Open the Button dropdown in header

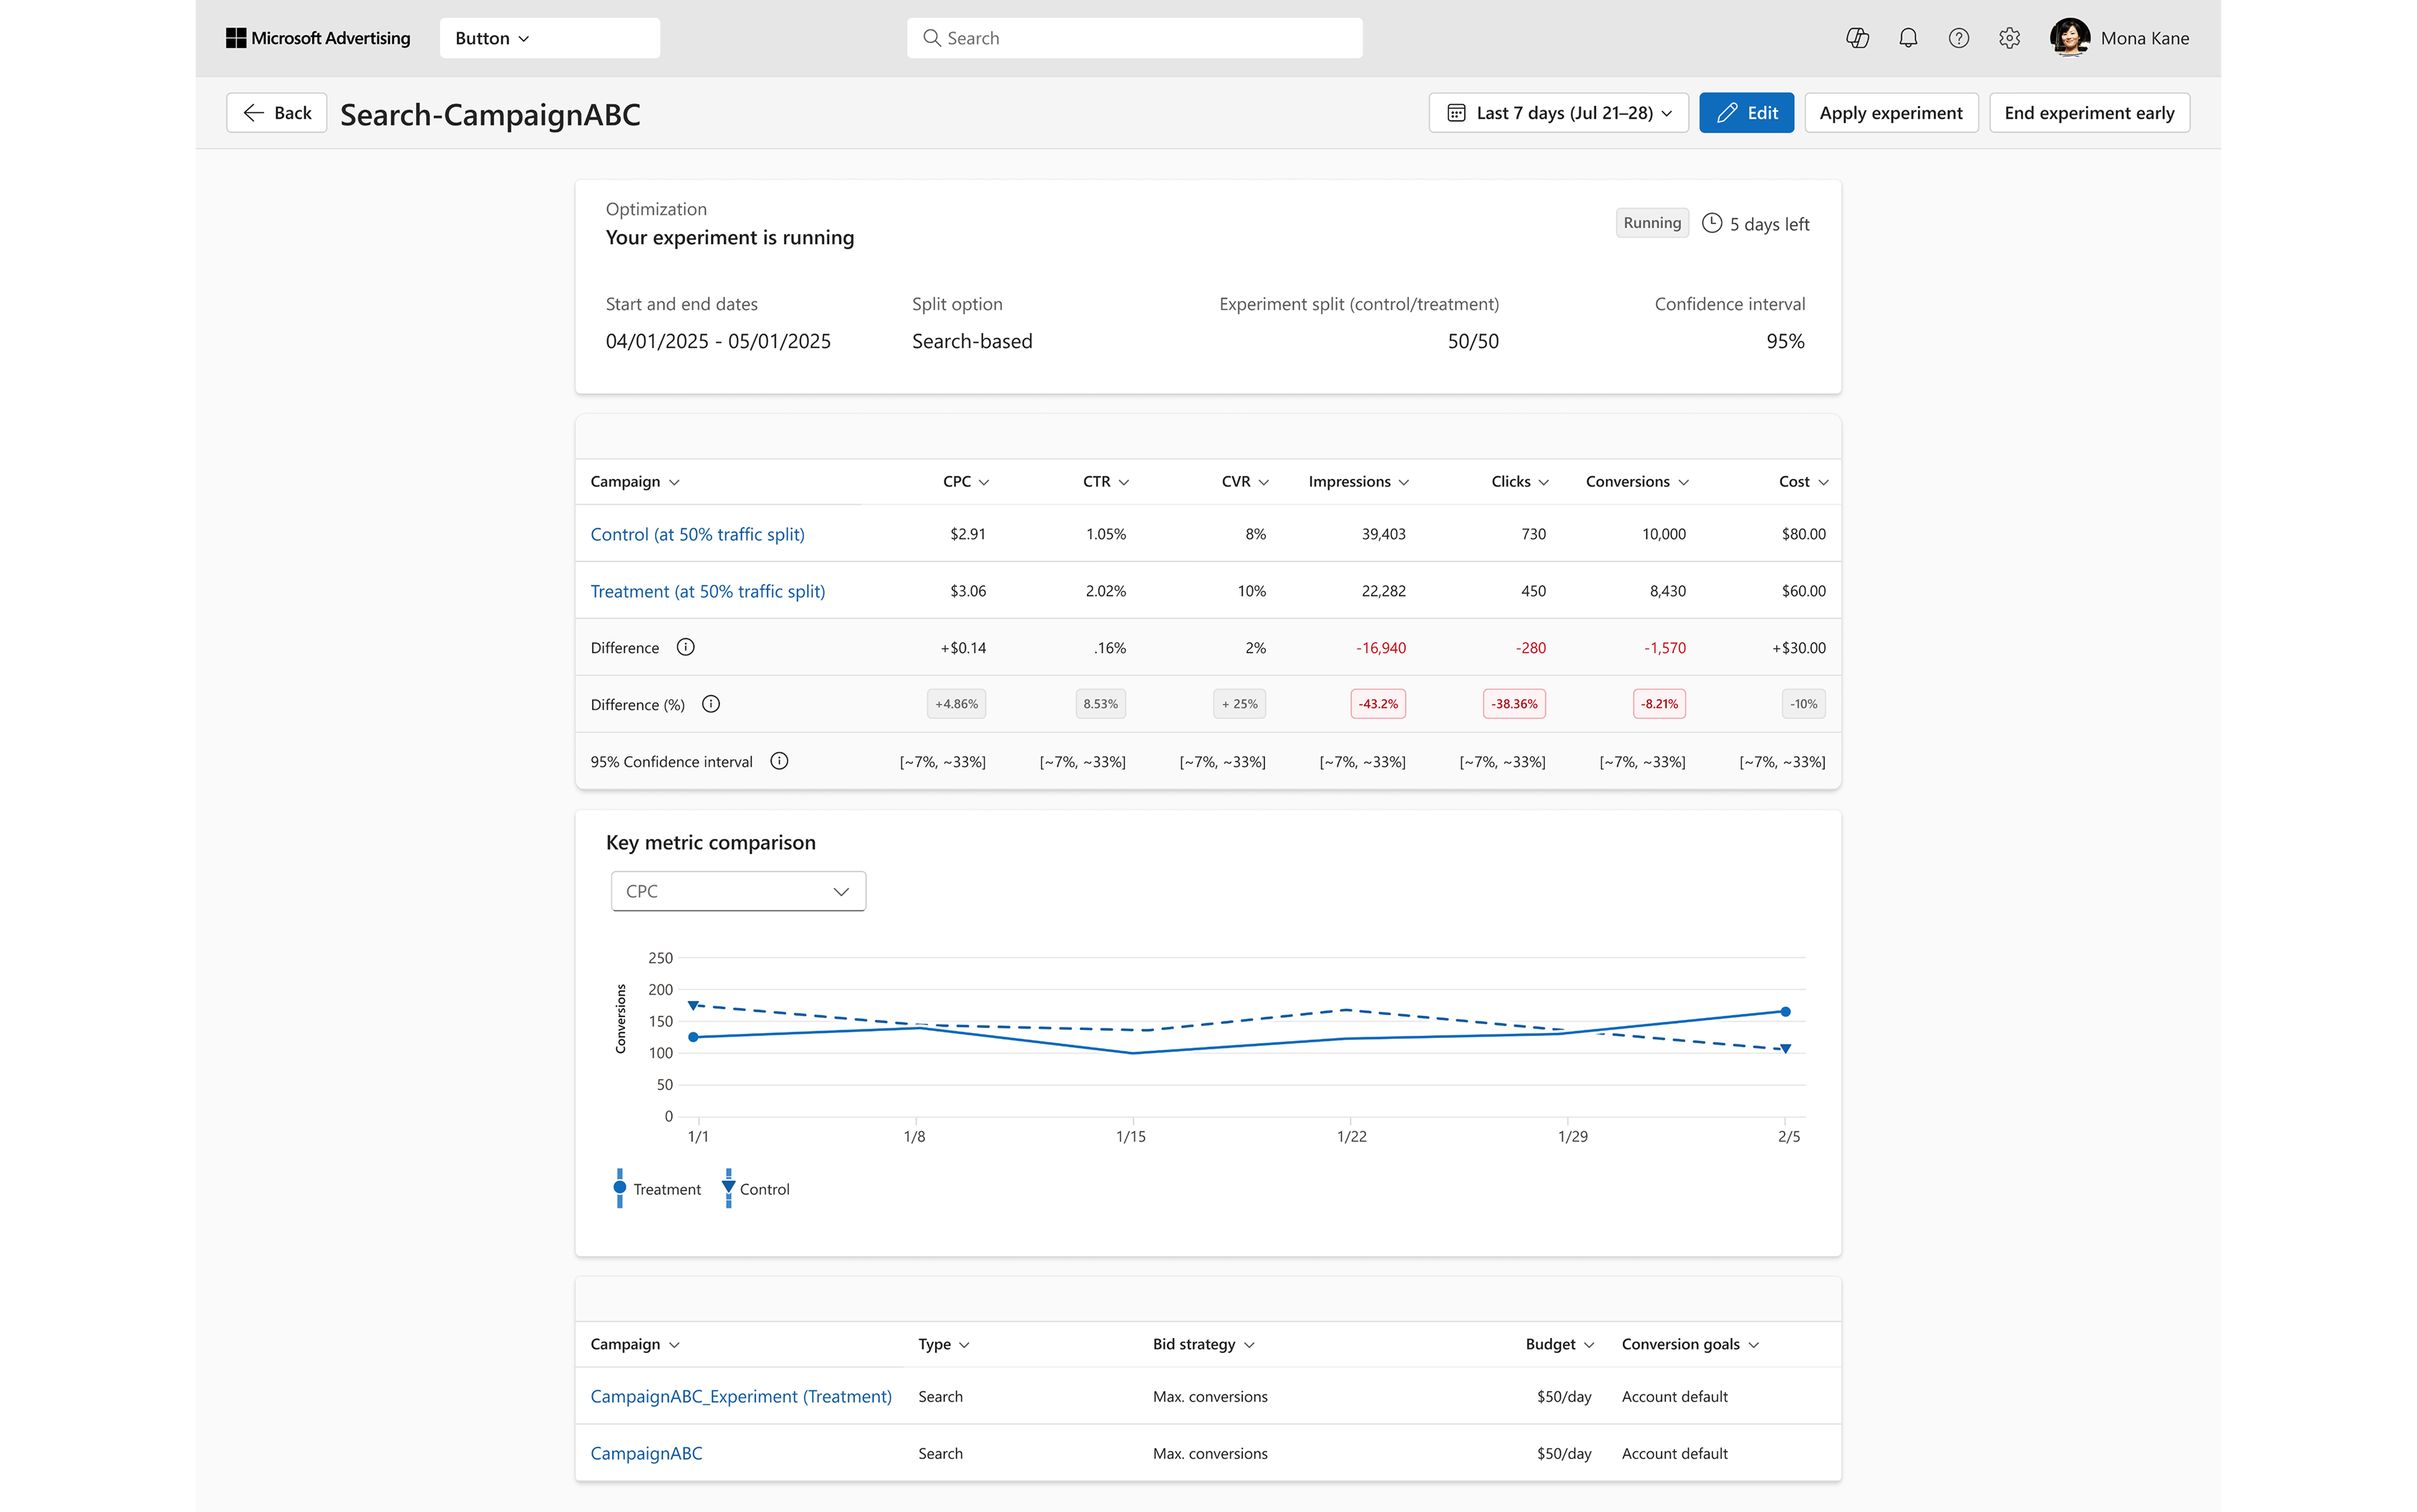click(x=549, y=38)
